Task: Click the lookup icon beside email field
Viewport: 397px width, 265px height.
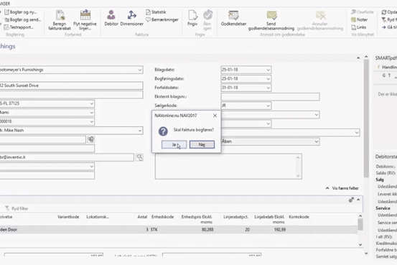Action: [x=139, y=157]
